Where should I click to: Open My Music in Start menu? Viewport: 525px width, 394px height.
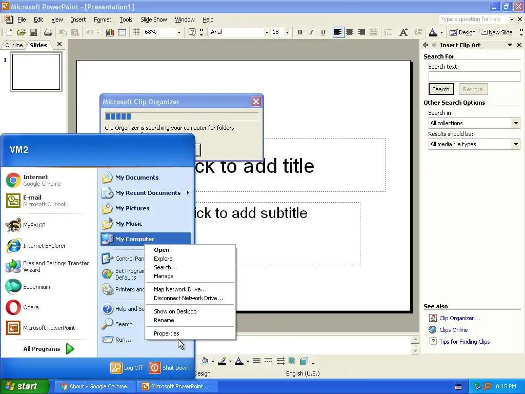pyautogui.click(x=145, y=224)
